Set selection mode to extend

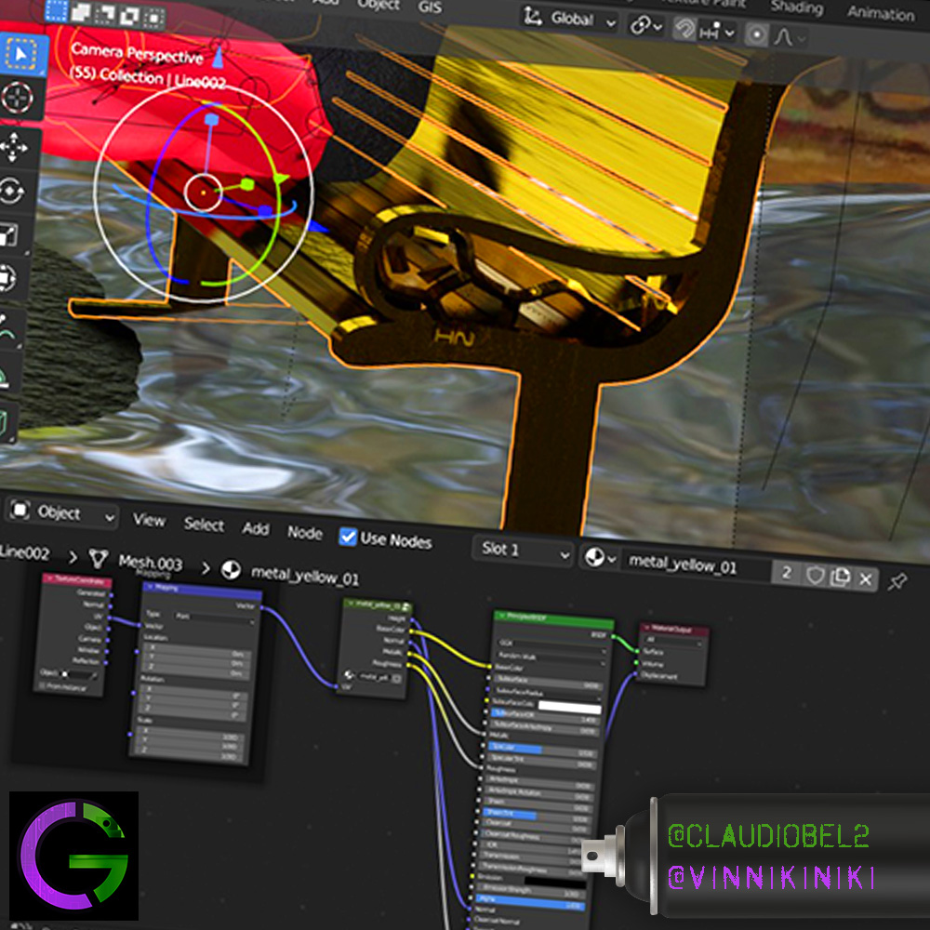(x=81, y=12)
